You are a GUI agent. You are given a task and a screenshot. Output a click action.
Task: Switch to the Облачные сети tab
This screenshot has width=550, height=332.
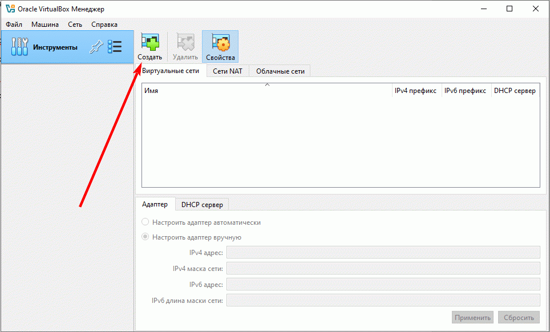280,71
